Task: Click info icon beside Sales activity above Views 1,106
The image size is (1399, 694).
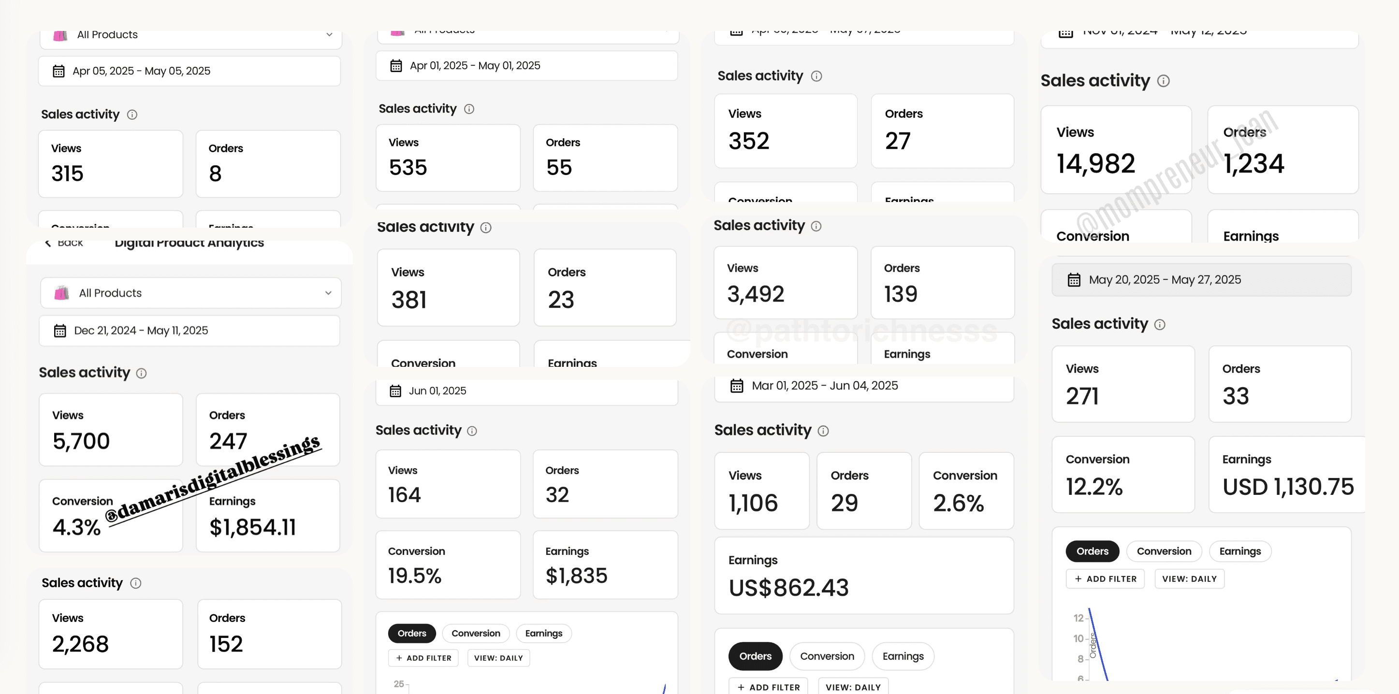Action: pyautogui.click(x=823, y=431)
